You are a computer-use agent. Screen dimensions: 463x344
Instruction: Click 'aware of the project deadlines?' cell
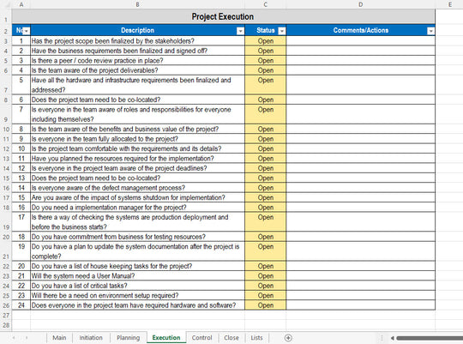[x=137, y=168]
